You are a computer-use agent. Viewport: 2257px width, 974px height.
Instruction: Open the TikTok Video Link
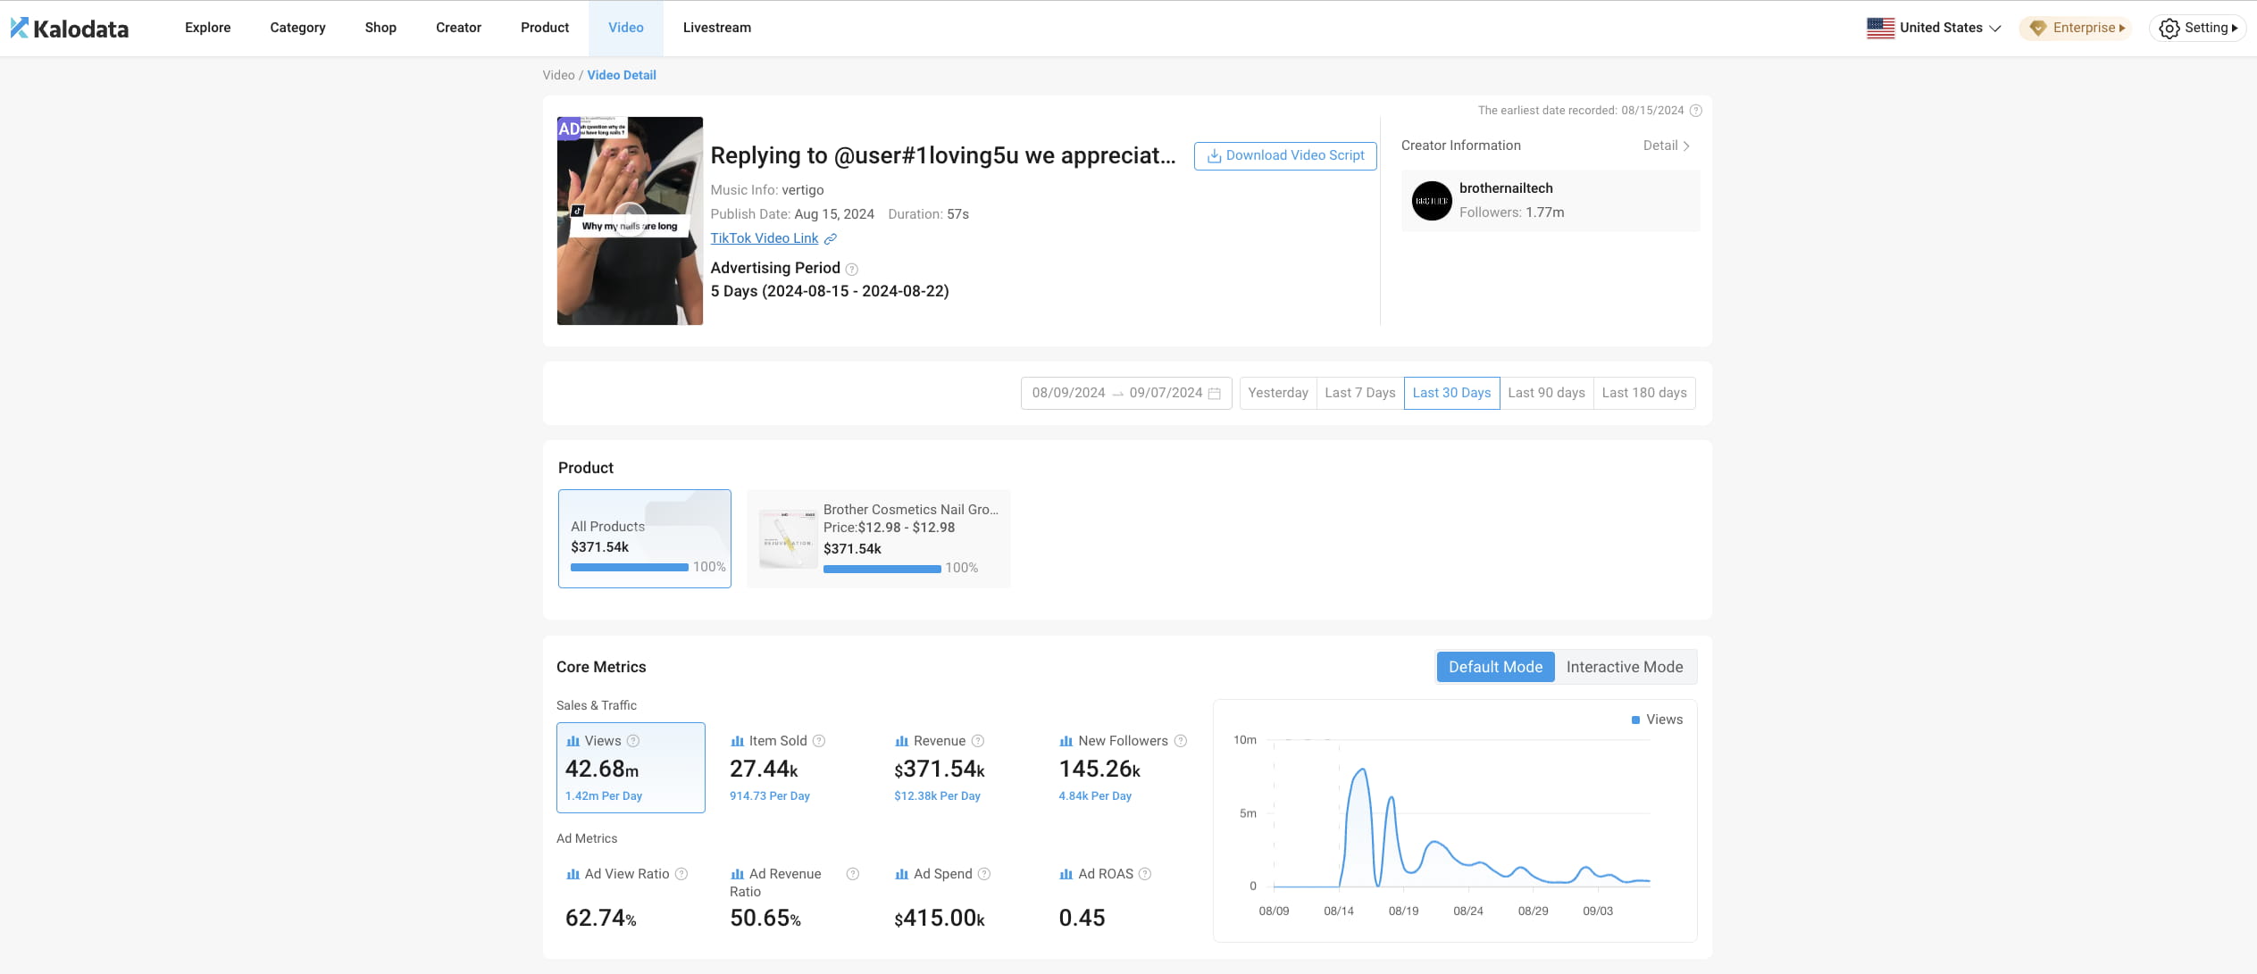pos(765,238)
